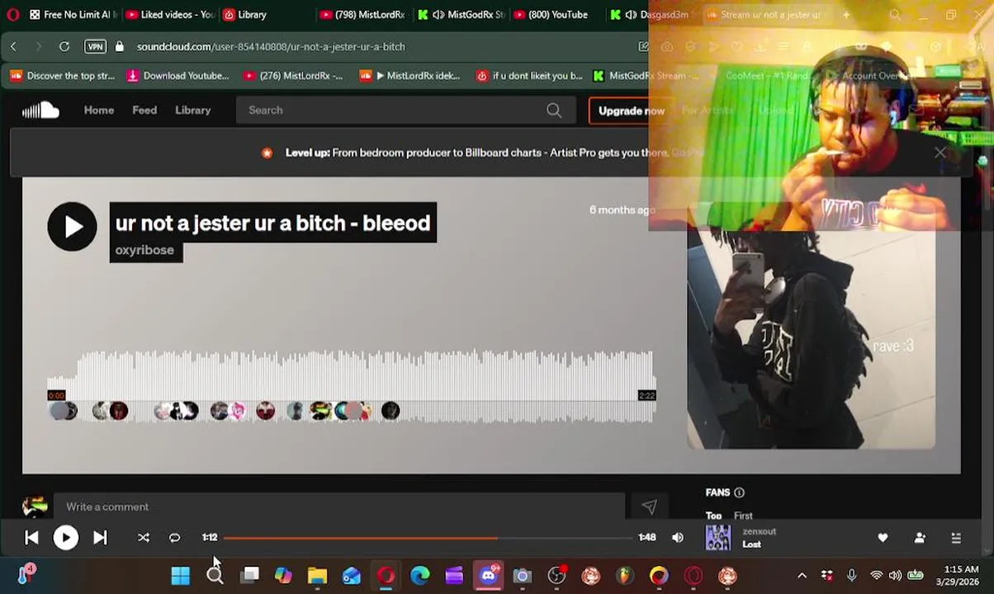Open MistLordRx idek... bookmark
Screen dimensions: 994x594
click(x=409, y=76)
